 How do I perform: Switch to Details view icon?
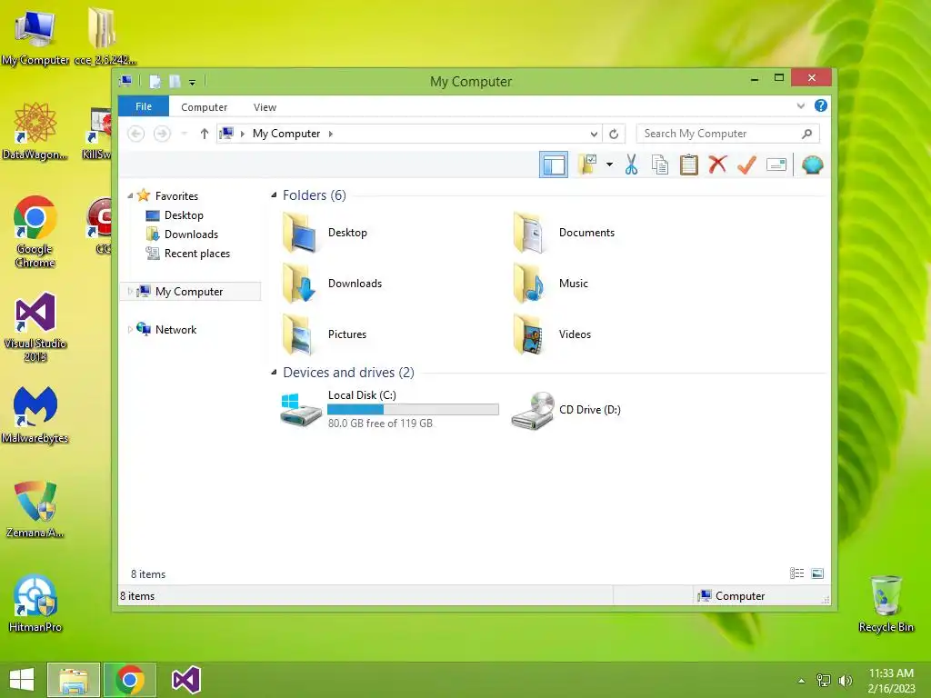click(x=796, y=573)
